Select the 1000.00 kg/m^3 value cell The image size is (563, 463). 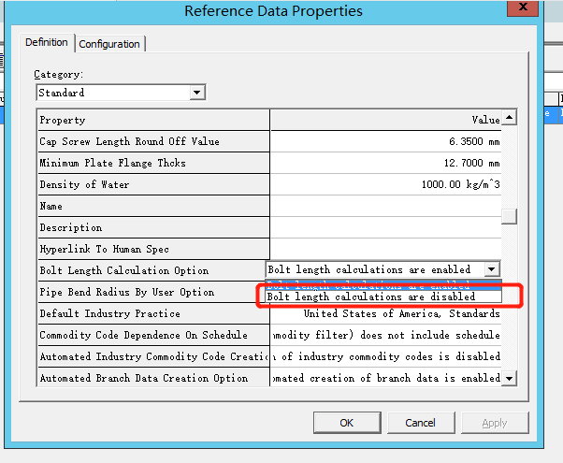[385, 184]
